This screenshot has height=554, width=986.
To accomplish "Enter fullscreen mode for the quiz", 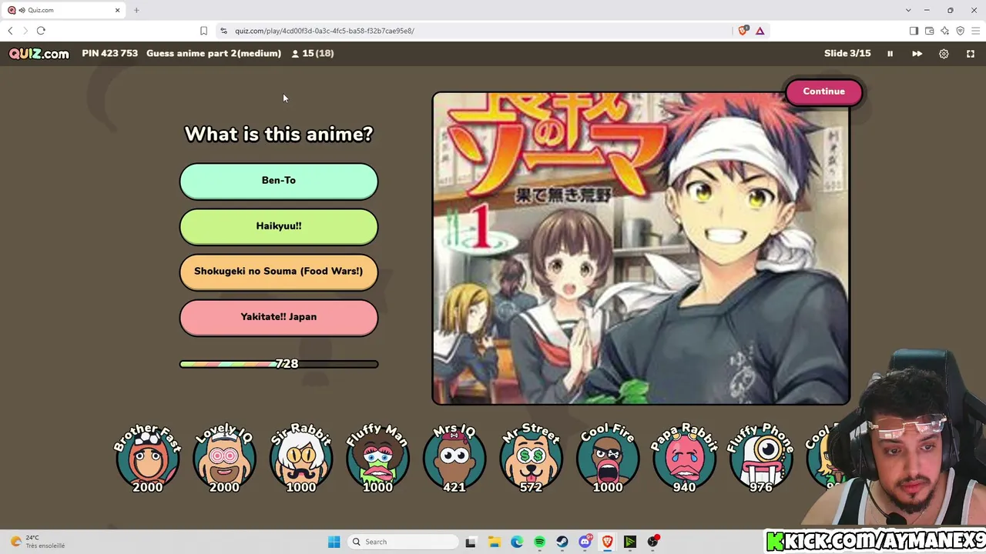I will (x=971, y=54).
